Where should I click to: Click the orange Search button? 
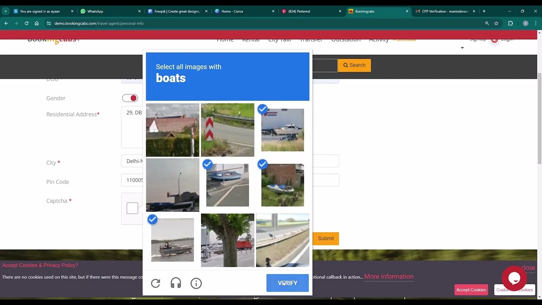(x=354, y=65)
